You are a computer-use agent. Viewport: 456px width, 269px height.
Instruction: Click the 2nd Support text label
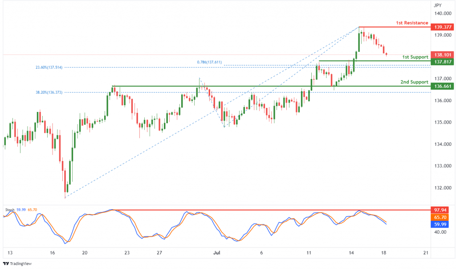coord(414,82)
